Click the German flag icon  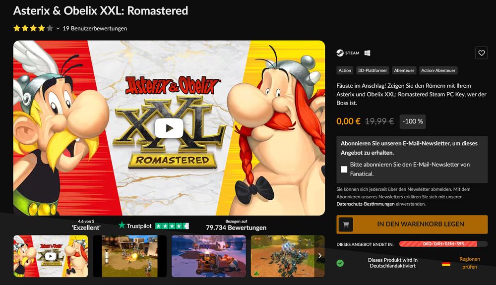pos(446,263)
